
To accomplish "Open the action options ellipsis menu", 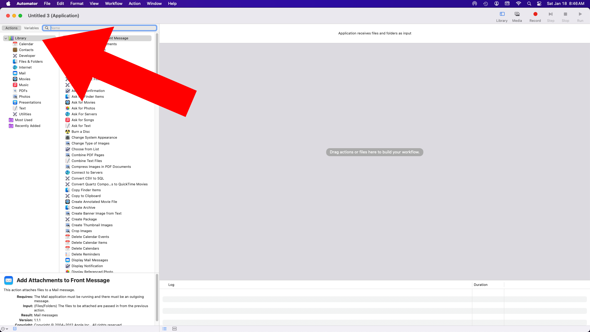I will pyautogui.click(x=4, y=329).
